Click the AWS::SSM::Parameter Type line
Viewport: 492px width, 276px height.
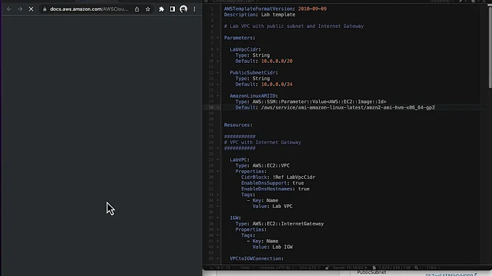click(311, 102)
